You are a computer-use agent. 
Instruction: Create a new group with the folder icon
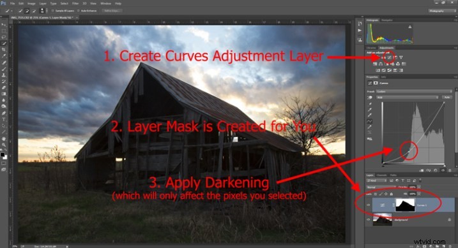pos(437,246)
